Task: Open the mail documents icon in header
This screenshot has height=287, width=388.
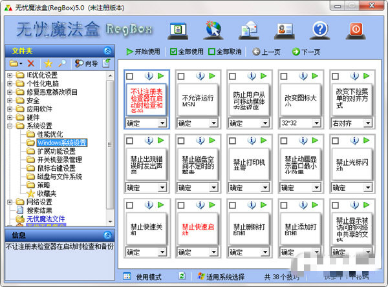Action: (249, 30)
